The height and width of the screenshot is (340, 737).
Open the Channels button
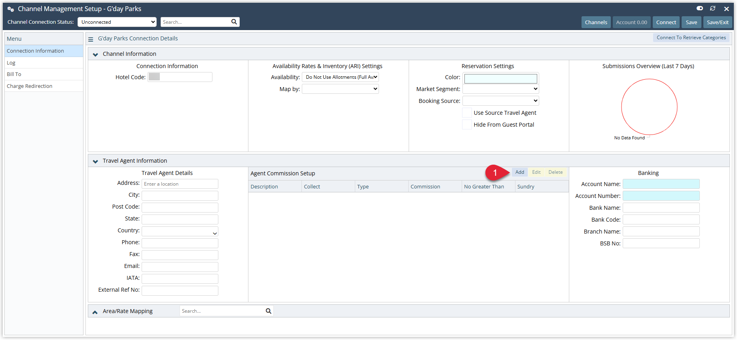click(x=596, y=22)
